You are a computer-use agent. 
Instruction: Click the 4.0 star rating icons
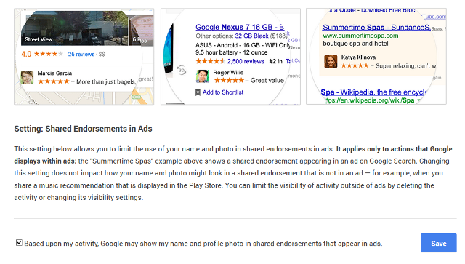pyautogui.click(x=49, y=54)
